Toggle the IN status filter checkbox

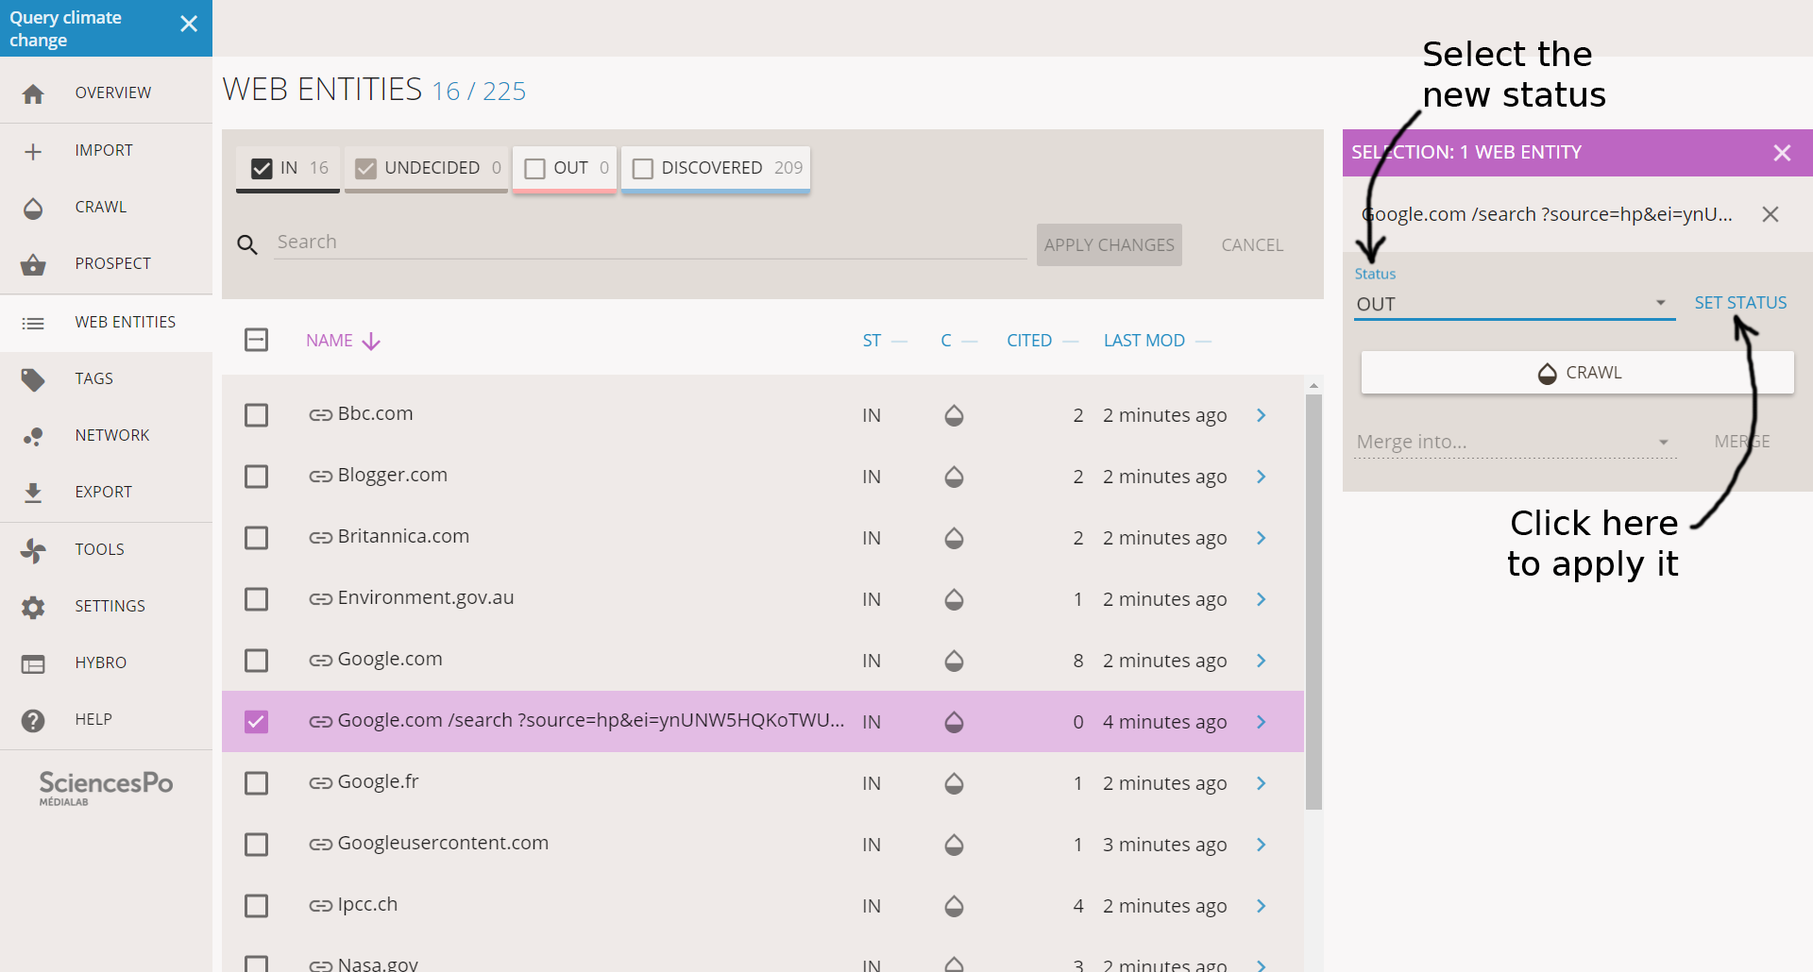(262, 168)
